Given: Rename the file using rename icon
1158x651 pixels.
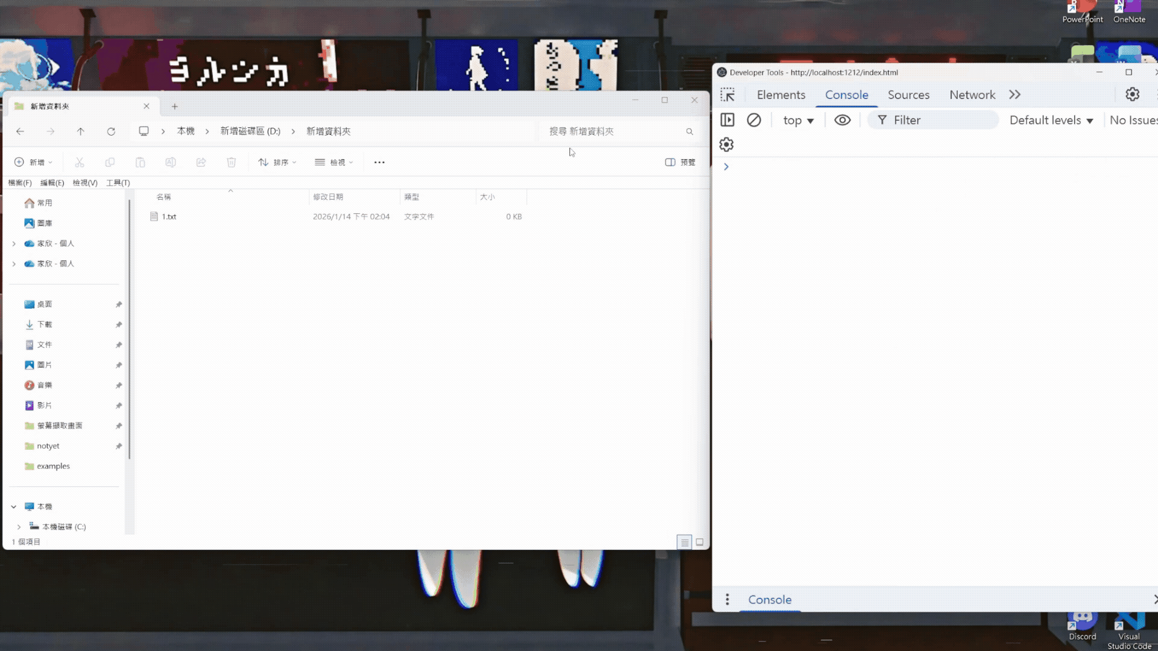Looking at the screenshot, I should [171, 162].
